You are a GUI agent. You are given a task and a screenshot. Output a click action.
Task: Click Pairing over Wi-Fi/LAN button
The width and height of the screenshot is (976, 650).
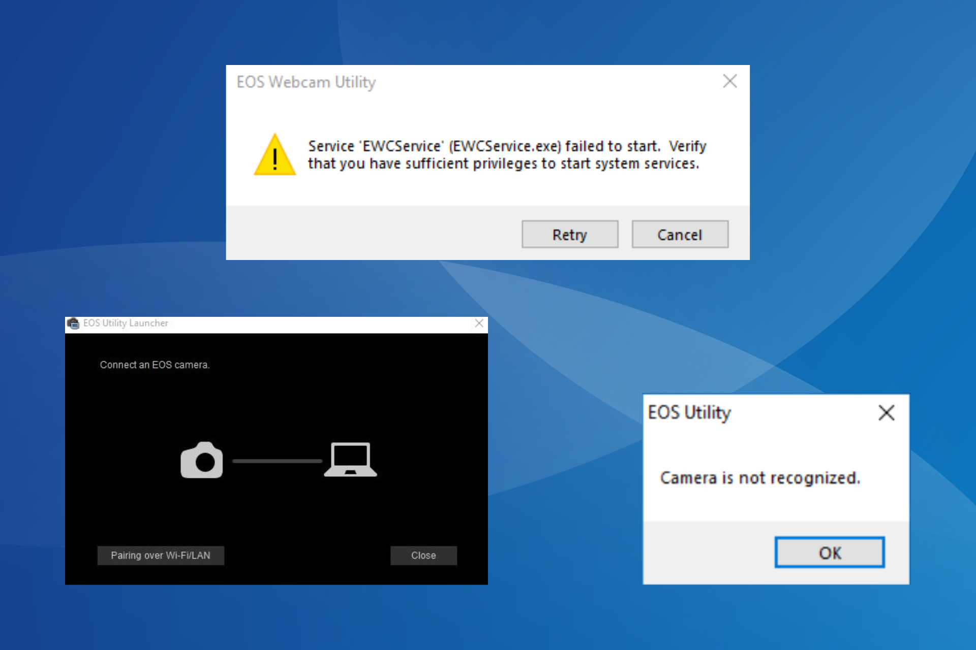(161, 556)
